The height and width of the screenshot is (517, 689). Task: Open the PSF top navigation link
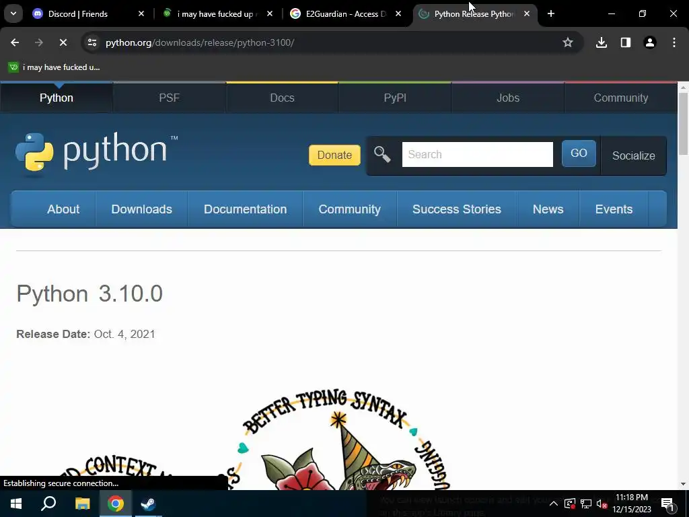169,98
